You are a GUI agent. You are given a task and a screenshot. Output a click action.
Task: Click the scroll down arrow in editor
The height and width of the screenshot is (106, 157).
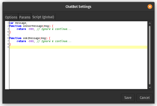point(150,87)
